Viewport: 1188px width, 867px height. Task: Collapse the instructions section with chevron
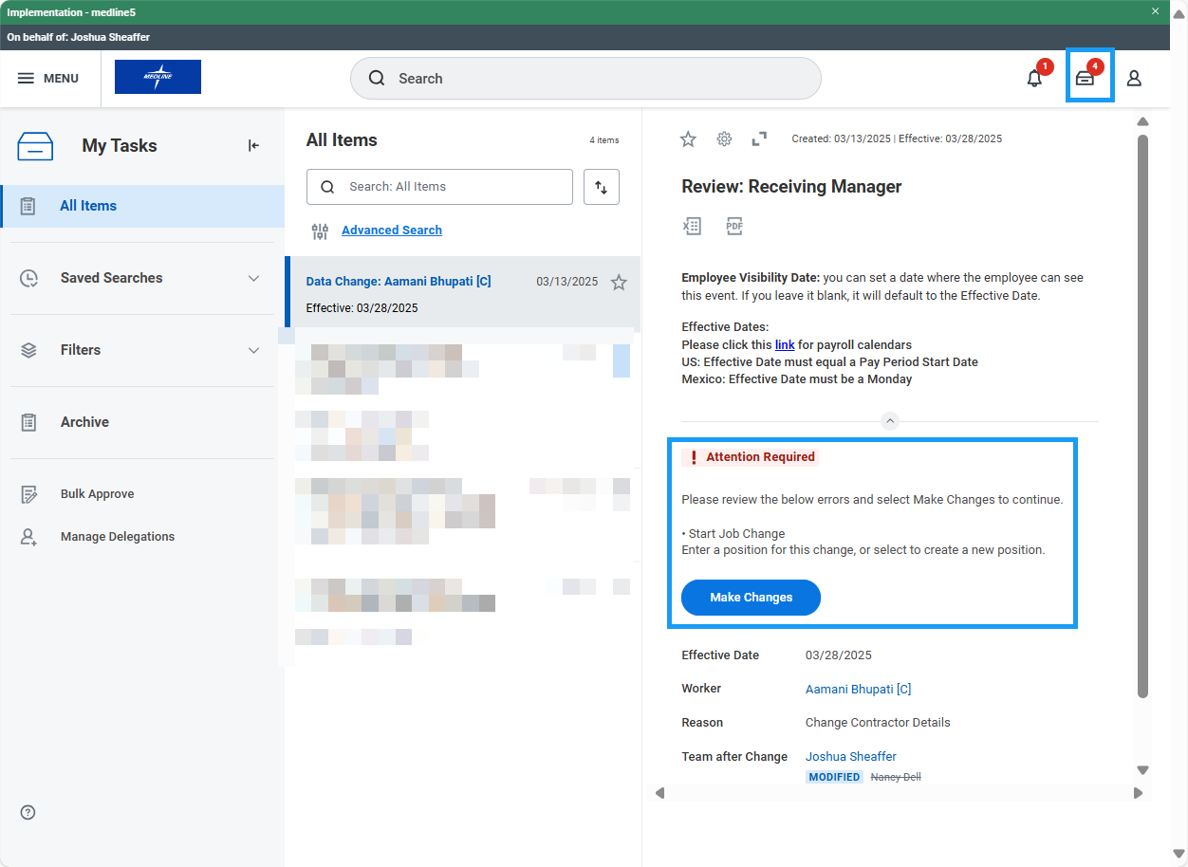(x=889, y=421)
